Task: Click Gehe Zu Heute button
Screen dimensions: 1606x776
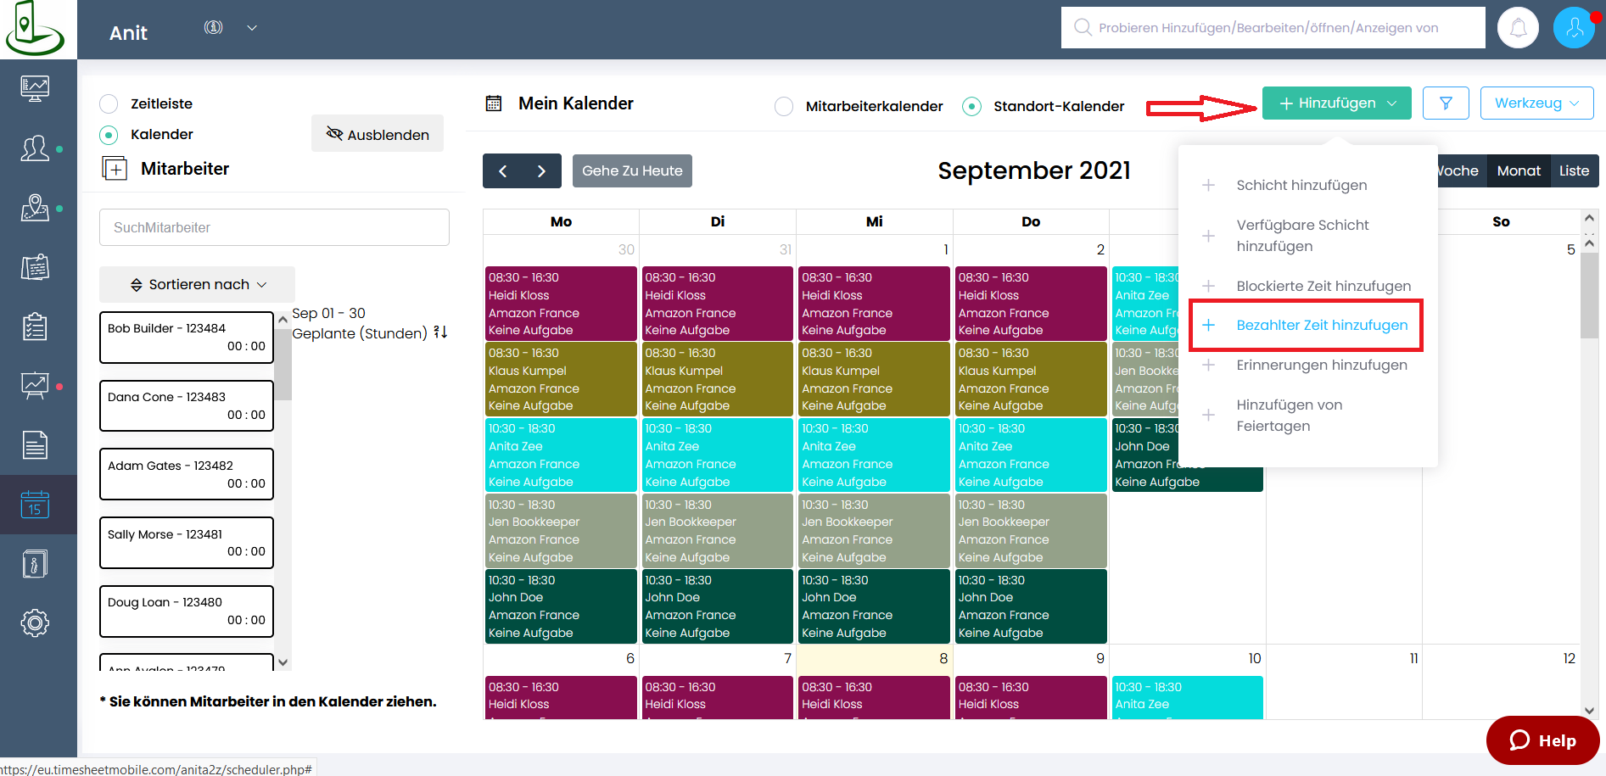Action: (x=632, y=171)
